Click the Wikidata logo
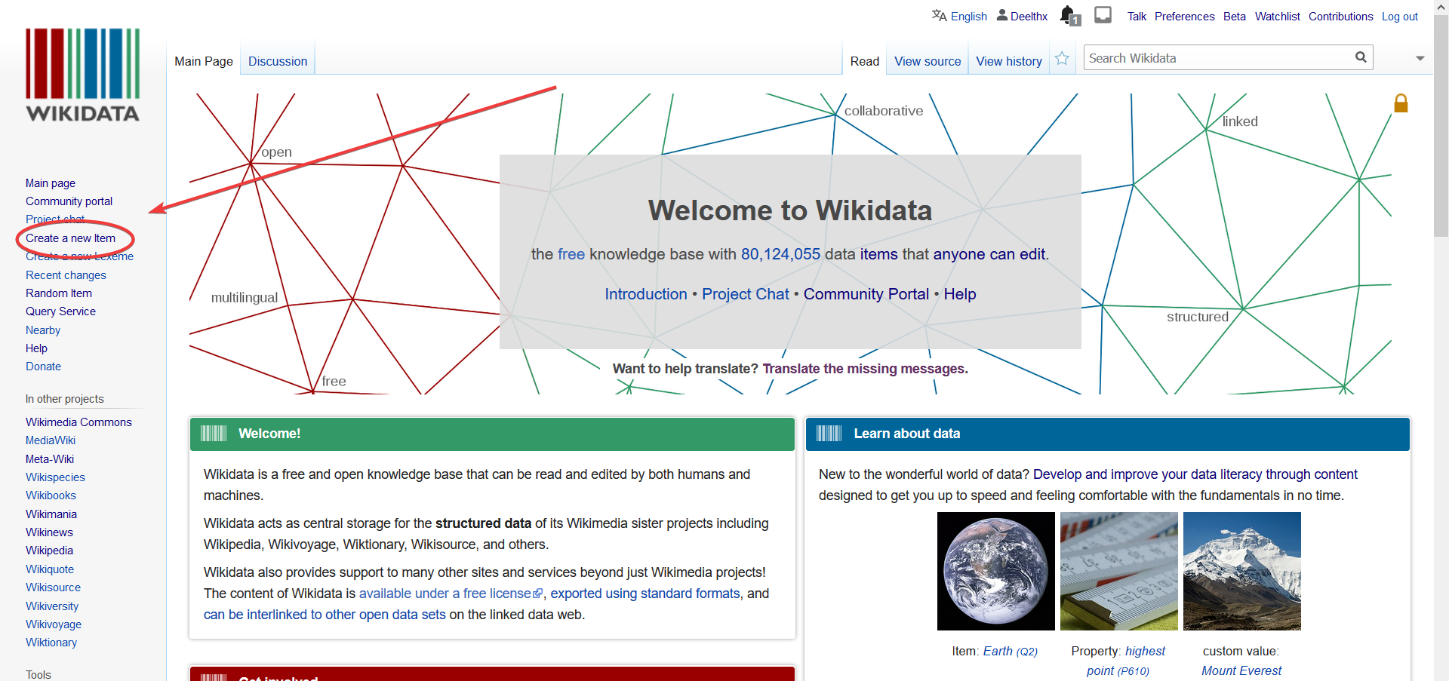1449x681 pixels. point(82,75)
